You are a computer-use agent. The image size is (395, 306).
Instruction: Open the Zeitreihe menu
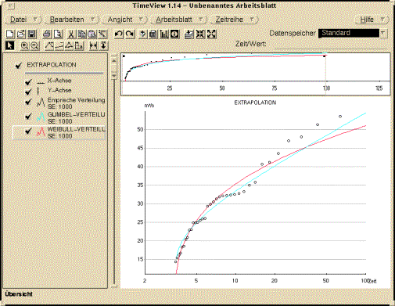(234, 20)
